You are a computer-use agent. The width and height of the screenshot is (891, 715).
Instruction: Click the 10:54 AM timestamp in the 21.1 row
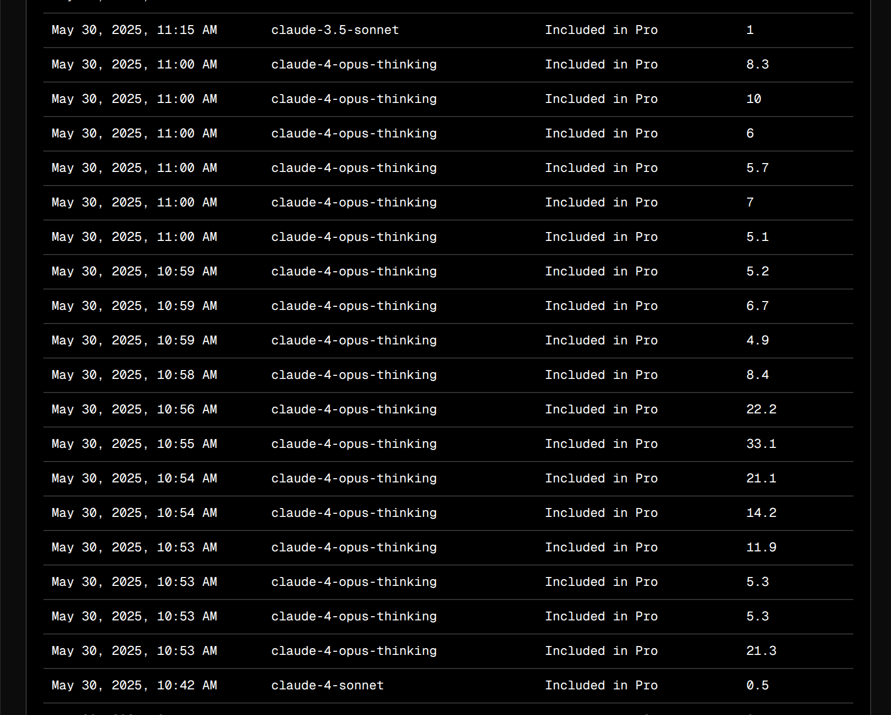tap(134, 479)
